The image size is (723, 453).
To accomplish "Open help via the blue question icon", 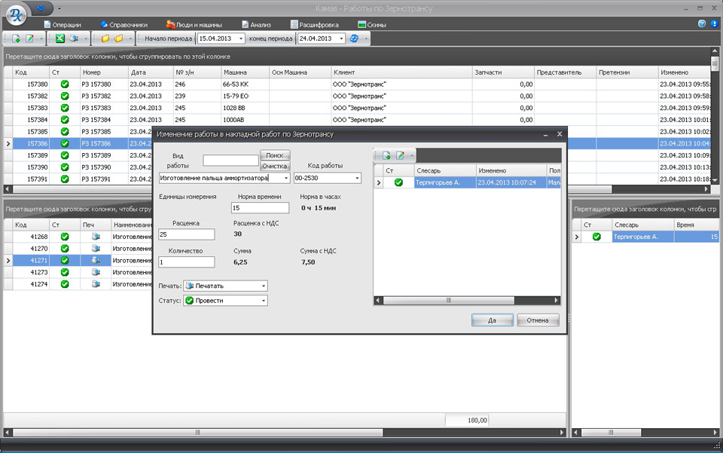I will (x=702, y=23).
